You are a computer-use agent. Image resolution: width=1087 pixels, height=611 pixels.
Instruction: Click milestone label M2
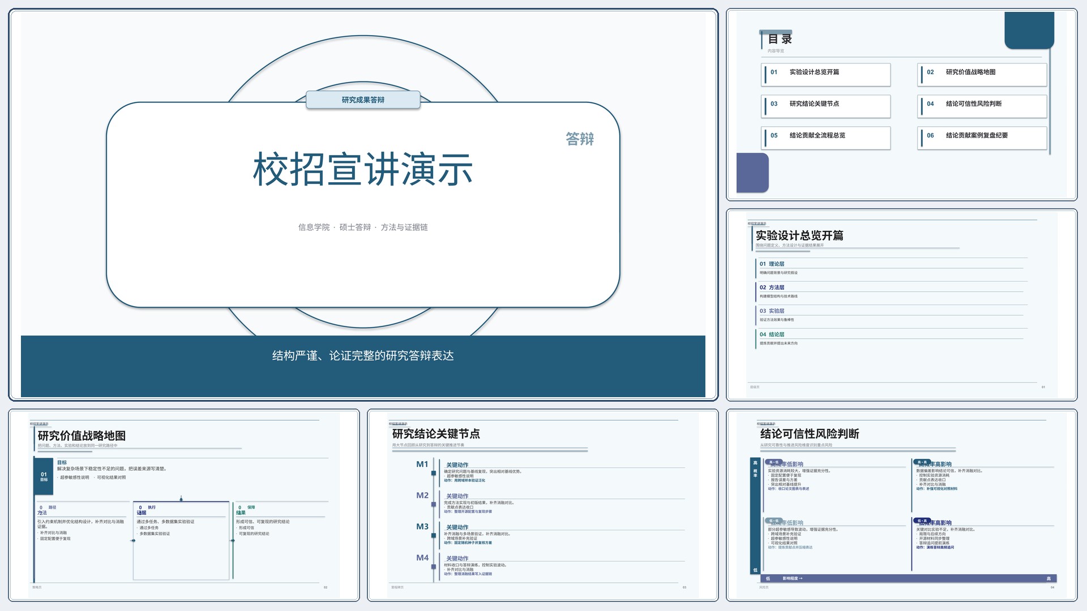pyautogui.click(x=422, y=496)
